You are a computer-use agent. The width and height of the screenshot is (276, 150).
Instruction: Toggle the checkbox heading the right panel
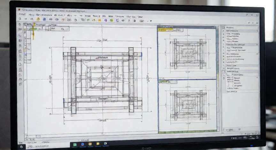coord(223,27)
